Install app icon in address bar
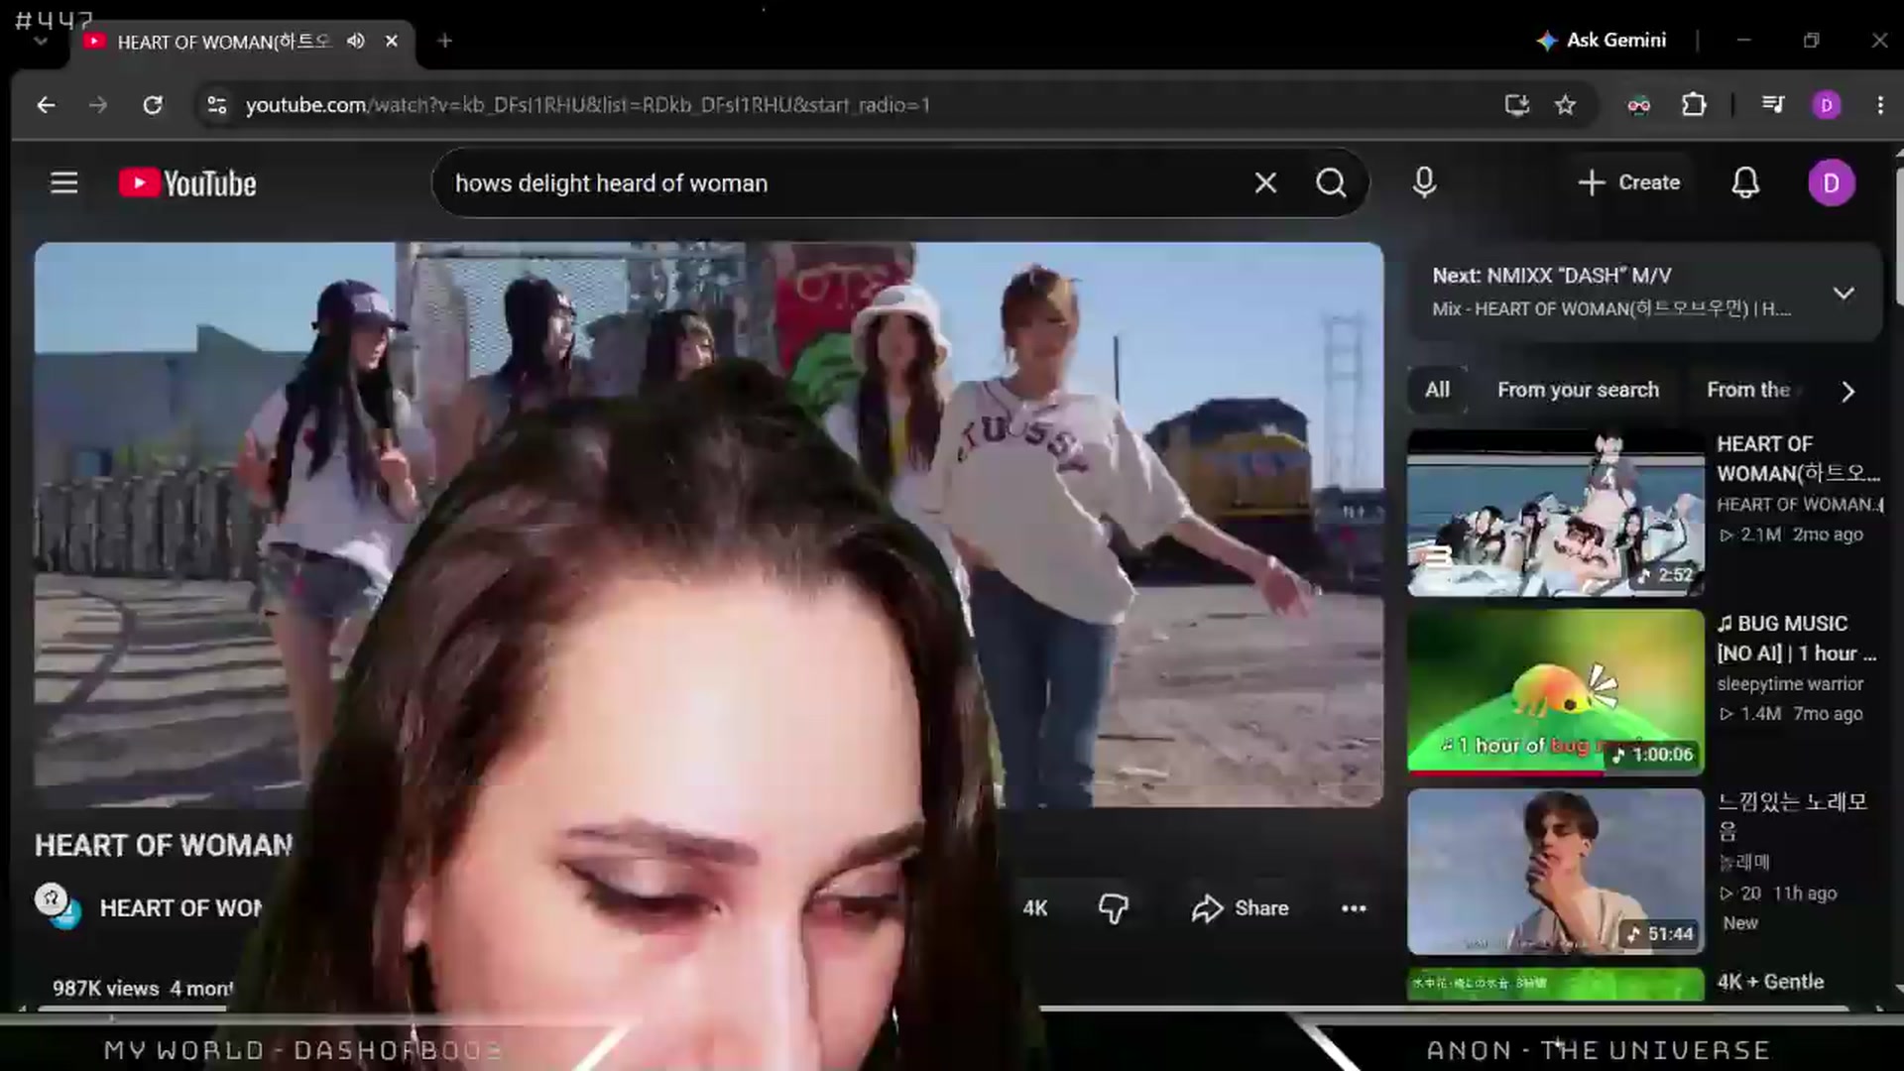The height and width of the screenshot is (1071, 1904). click(1516, 105)
